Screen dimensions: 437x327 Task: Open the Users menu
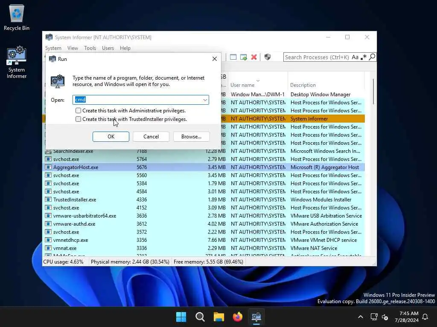click(x=108, y=48)
